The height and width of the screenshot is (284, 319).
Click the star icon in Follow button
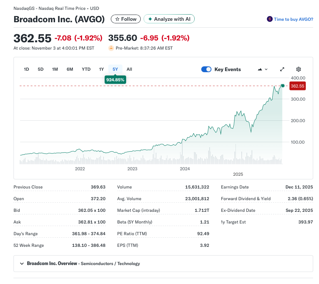[x=117, y=19]
